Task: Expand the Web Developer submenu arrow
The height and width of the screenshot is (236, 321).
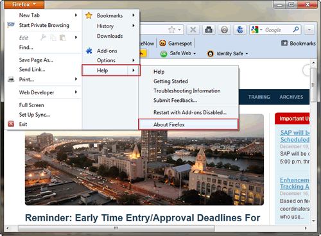Action: coord(76,92)
